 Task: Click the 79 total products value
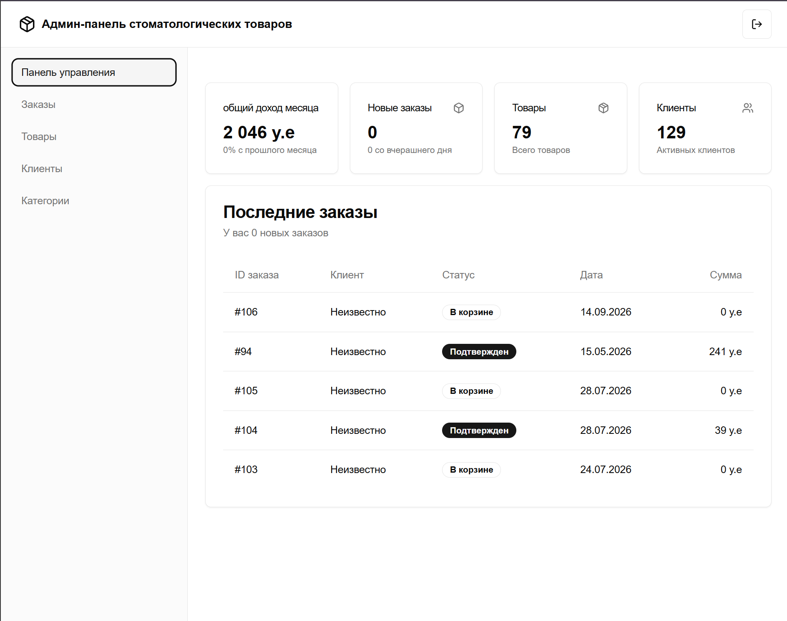pos(522,133)
